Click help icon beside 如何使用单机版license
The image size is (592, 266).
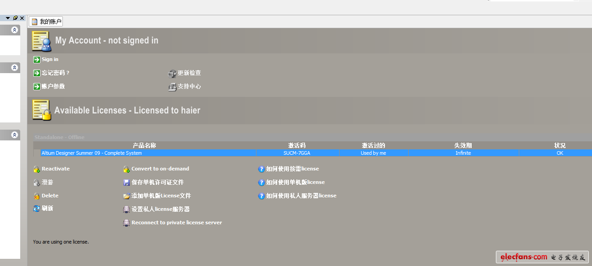click(x=261, y=183)
